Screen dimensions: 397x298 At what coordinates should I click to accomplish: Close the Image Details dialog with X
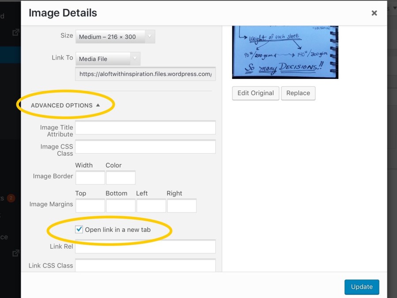[x=374, y=13]
